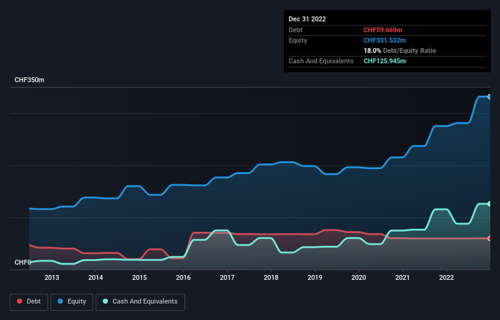Click the 2015 x-axis label
This screenshot has height=320, width=500.
(x=139, y=277)
